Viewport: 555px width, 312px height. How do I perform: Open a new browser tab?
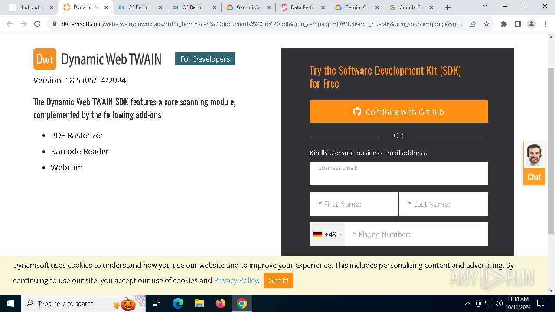pyautogui.click(x=448, y=7)
